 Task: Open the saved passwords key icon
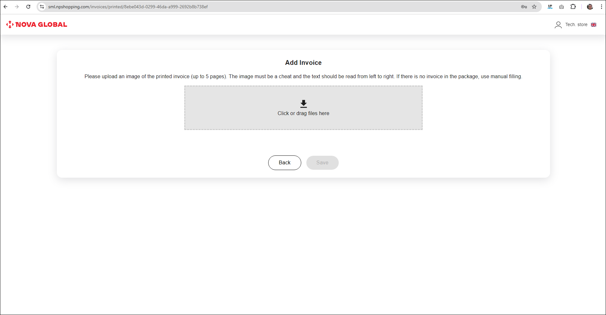tap(524, 7)
